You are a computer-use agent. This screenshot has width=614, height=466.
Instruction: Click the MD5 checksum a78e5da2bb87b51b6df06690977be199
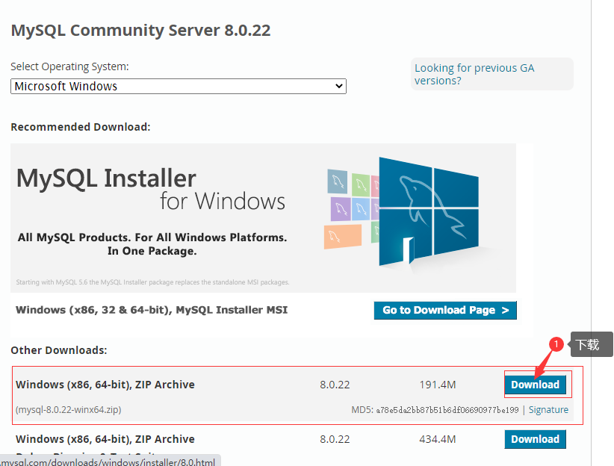(x=447, y=410)
